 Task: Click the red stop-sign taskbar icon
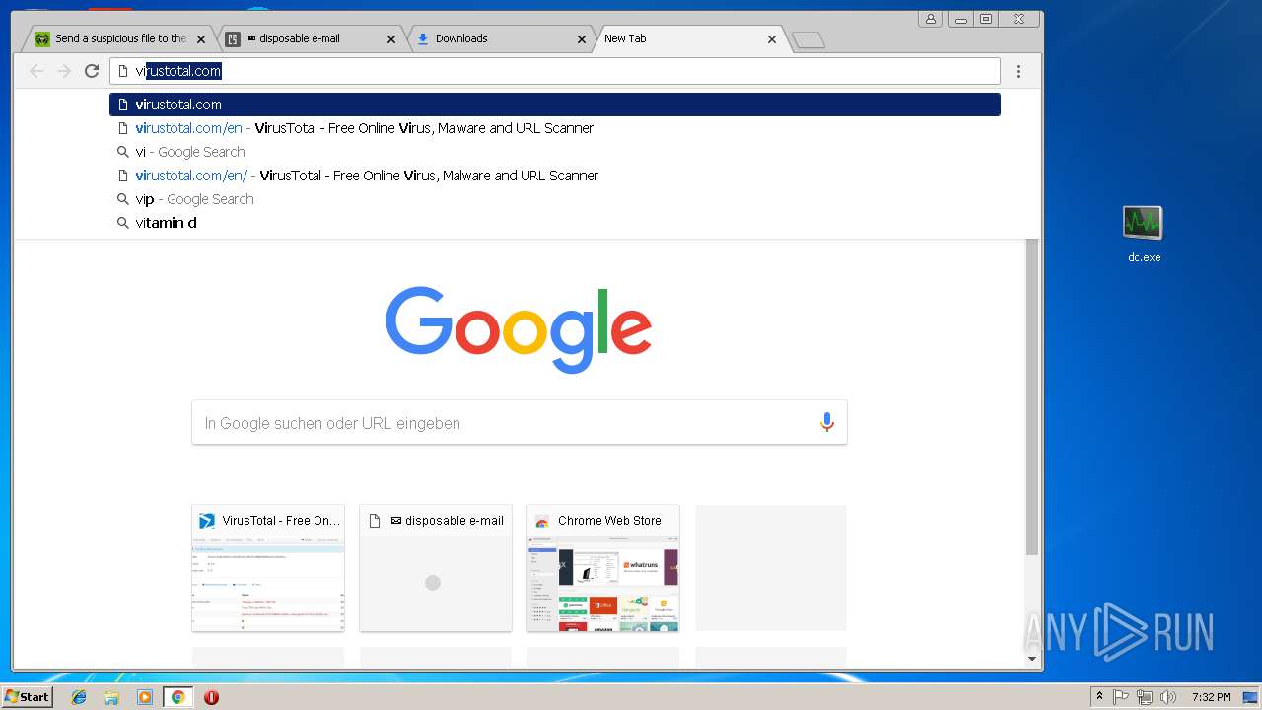[211, 697]
